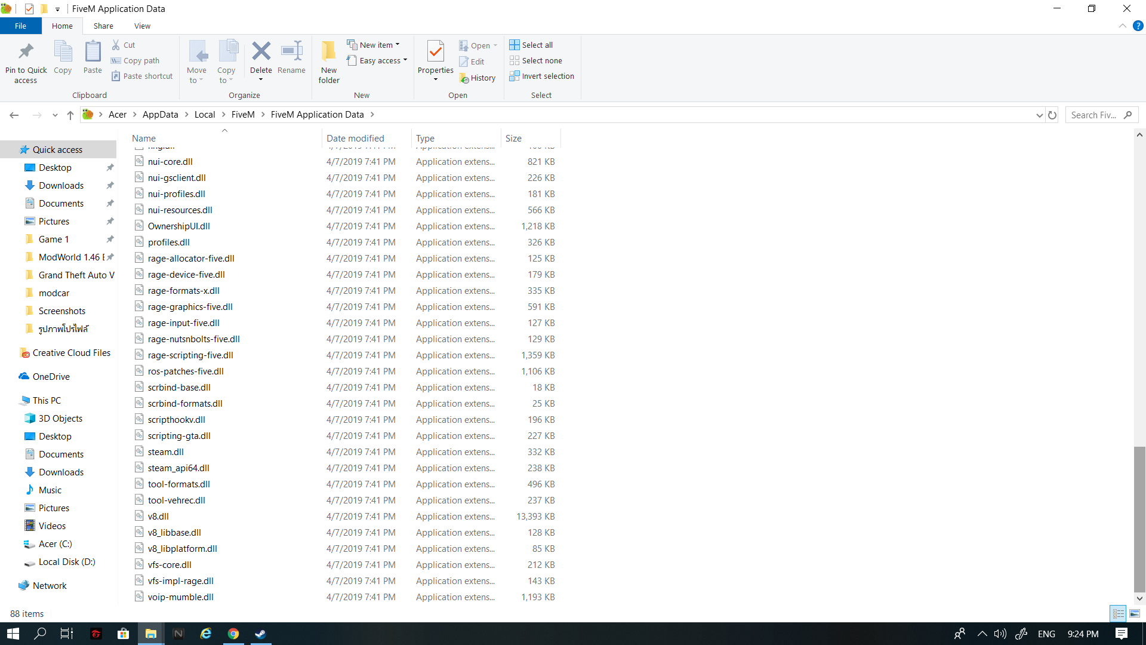Click the Copy button in the Clipboard group
Image resolution: width=1146 pixels, height=645 pixels.
(x=63, y=58)
